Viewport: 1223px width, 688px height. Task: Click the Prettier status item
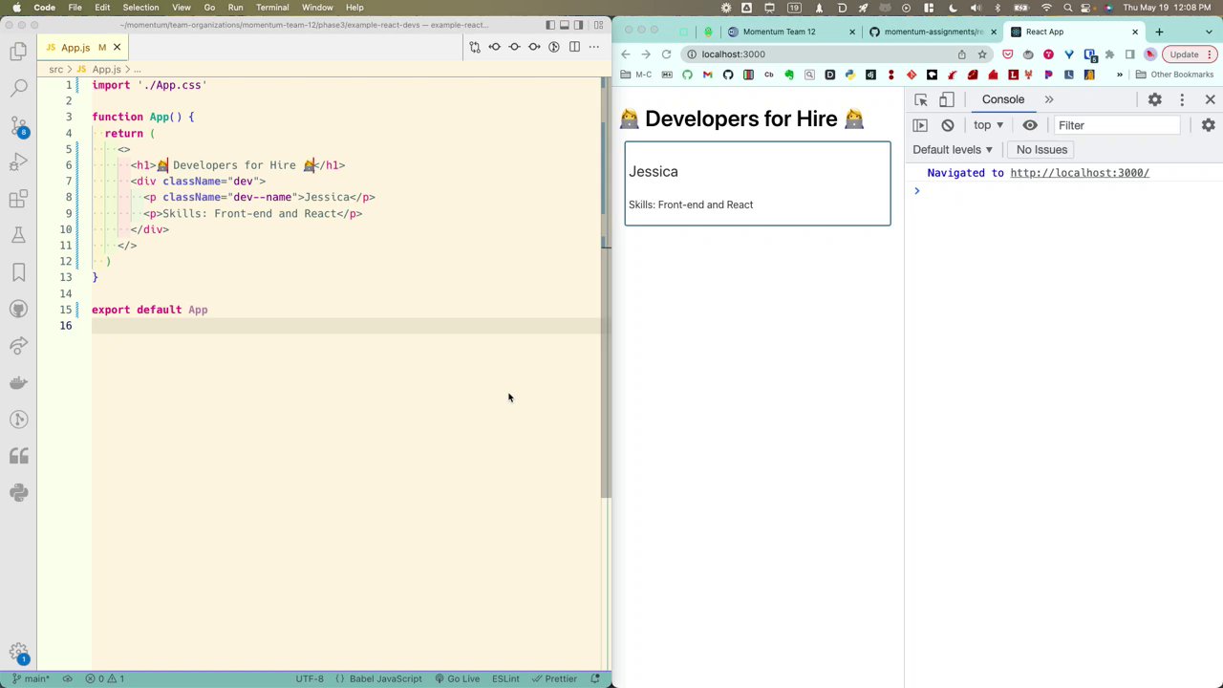[555, 678]
